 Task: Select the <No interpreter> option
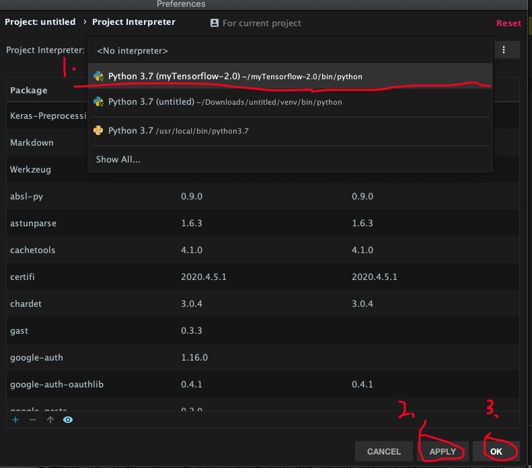point(290,51)
